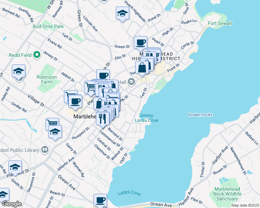
Task: Open the graduation cap marker on Pleasant St
Action: click(x=15, y=167)
